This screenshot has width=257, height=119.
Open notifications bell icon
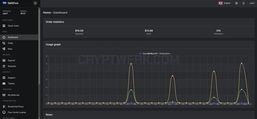click(x=244, y=3)
